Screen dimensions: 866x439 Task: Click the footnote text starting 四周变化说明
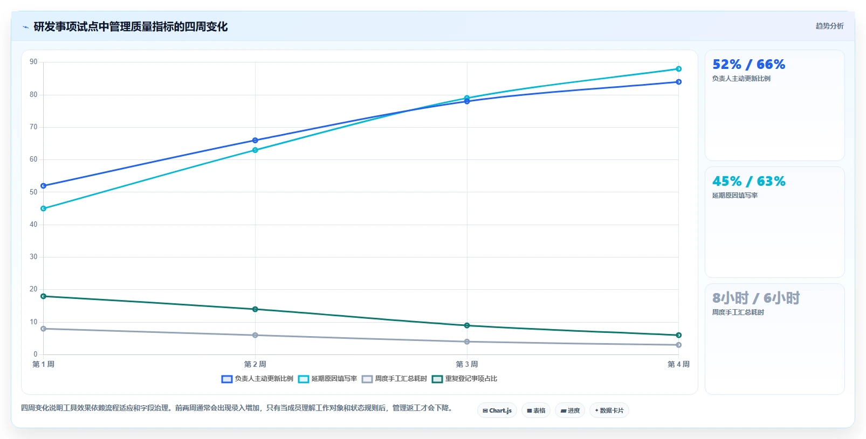point(237,408)
